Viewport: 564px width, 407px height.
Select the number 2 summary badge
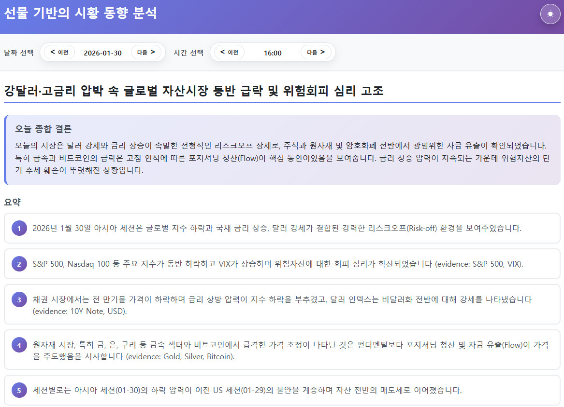[x=19, y=264]
